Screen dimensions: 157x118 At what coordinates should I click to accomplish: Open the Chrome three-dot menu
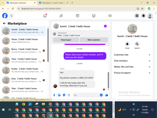tap(154, 8)
